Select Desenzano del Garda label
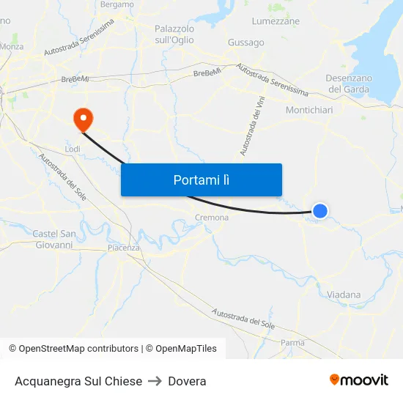The height and width of the screenshot is (403, 403). click(349, 84)
